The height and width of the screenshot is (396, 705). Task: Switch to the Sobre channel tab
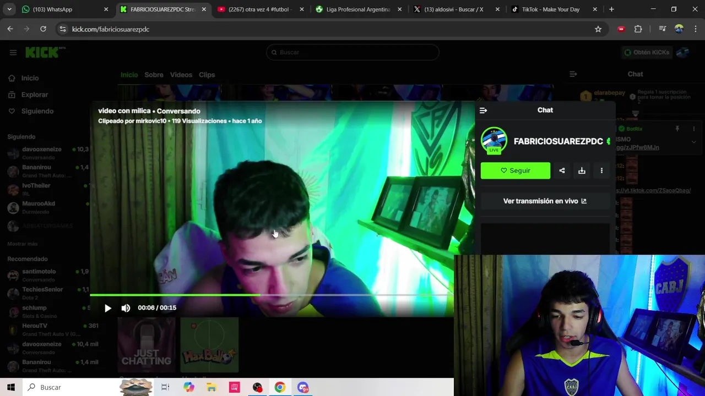(154, 75)
